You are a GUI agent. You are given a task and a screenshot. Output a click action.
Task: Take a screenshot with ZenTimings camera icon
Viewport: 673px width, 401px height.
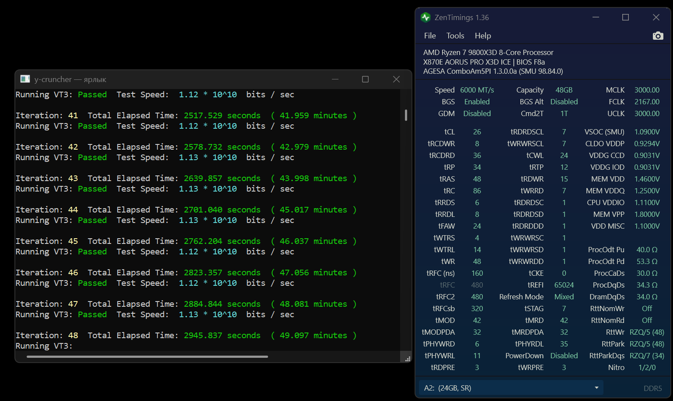[x=658, y=36]
